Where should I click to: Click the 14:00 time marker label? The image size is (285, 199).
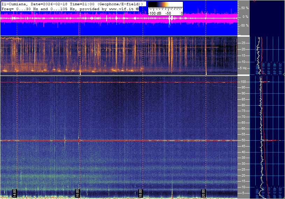click(x=15, y=193)
